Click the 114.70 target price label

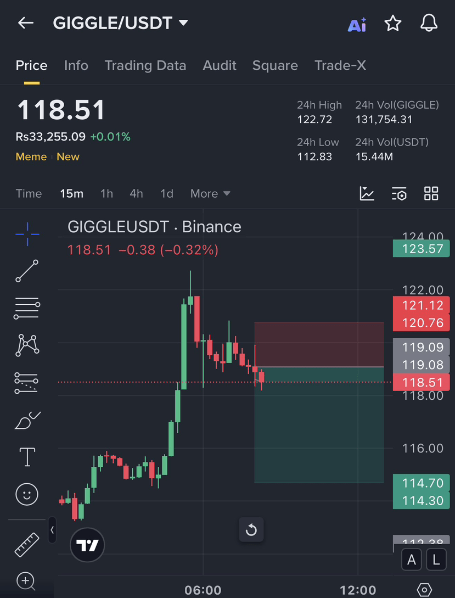pos(421,483)
